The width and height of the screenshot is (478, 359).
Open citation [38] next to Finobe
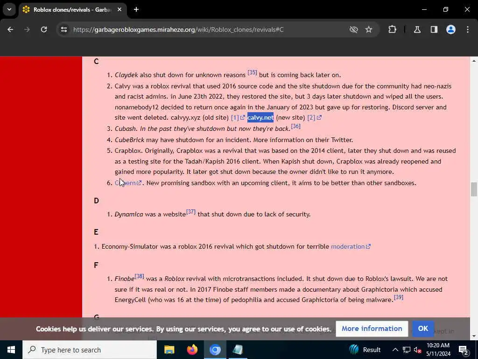coord(139,276)
